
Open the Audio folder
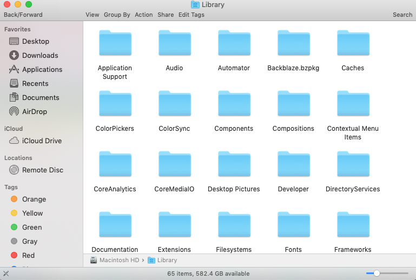tap(175, 43)
